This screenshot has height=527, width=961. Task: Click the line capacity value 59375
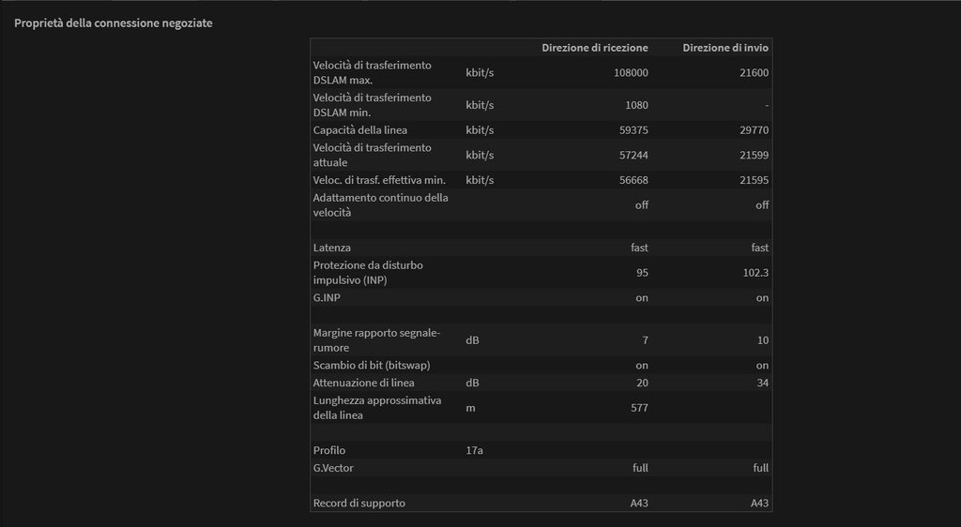(633, 129)
